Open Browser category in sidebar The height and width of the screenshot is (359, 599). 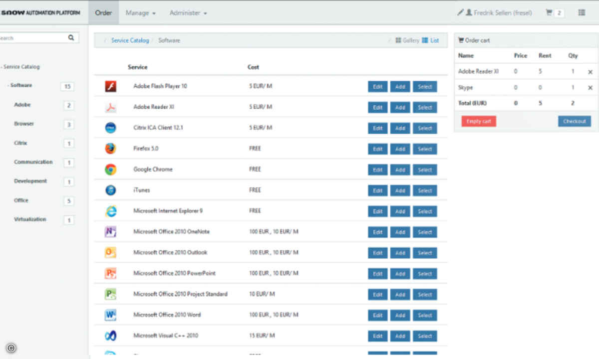24,124
